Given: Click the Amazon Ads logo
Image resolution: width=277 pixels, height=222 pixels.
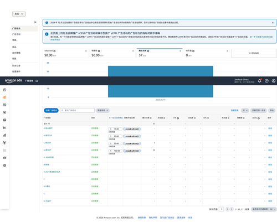Looking at the screenshot, I should click(13, 81).
